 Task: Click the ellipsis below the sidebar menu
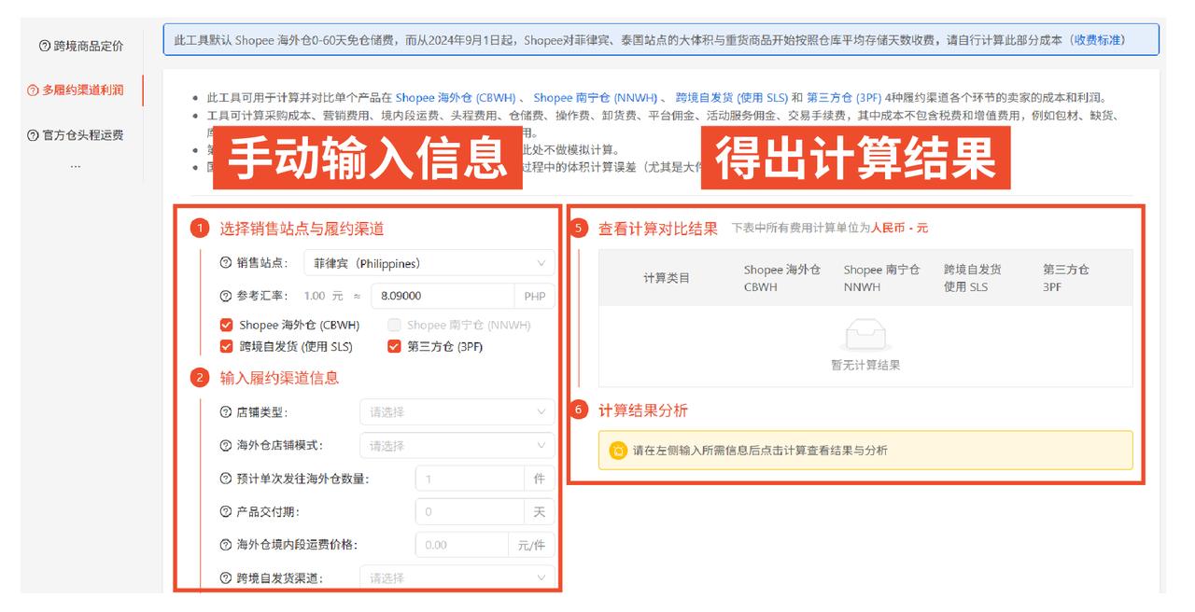coord(76,166)
